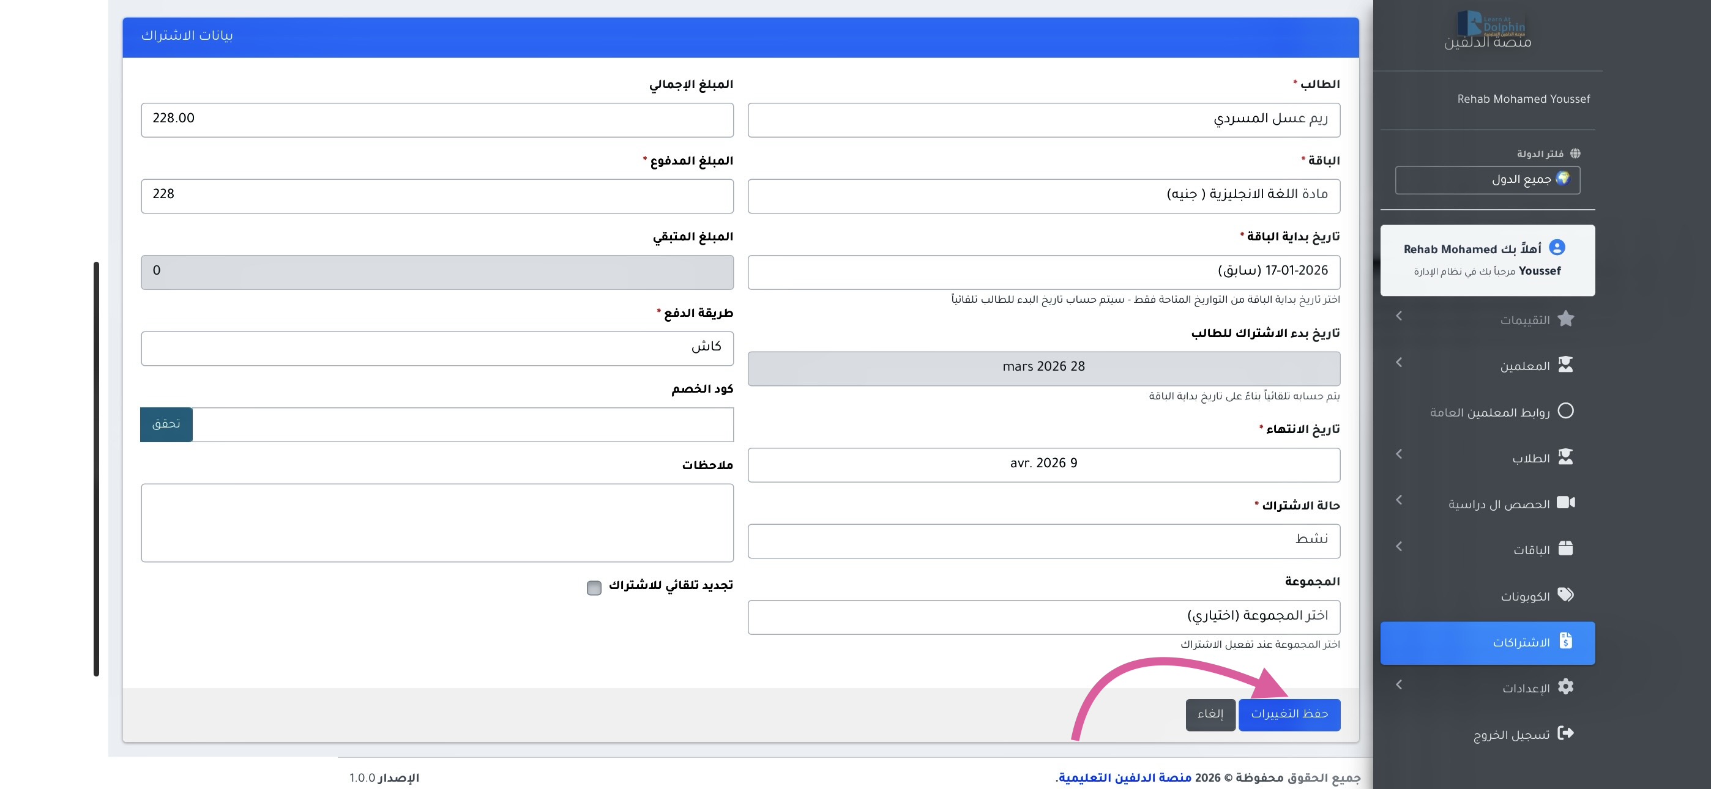This screenshot has height=789, width=1711.
Task: Click the logout icon for تسجيل الخروج
Action: click(x=1565, y=733)
